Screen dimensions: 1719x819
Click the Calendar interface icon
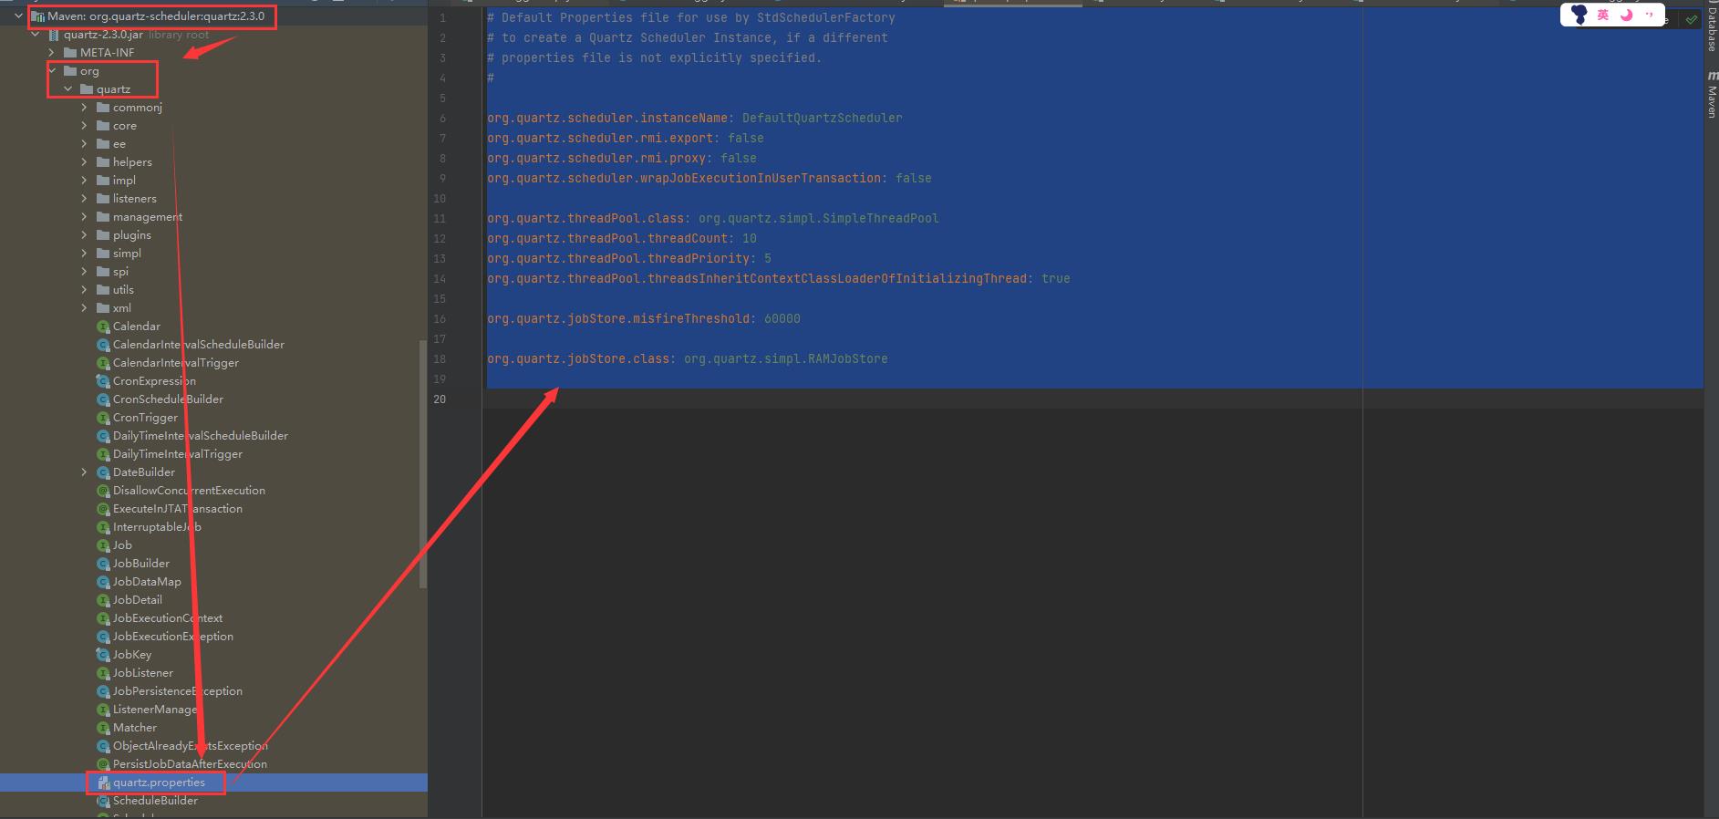pos(103,326)
